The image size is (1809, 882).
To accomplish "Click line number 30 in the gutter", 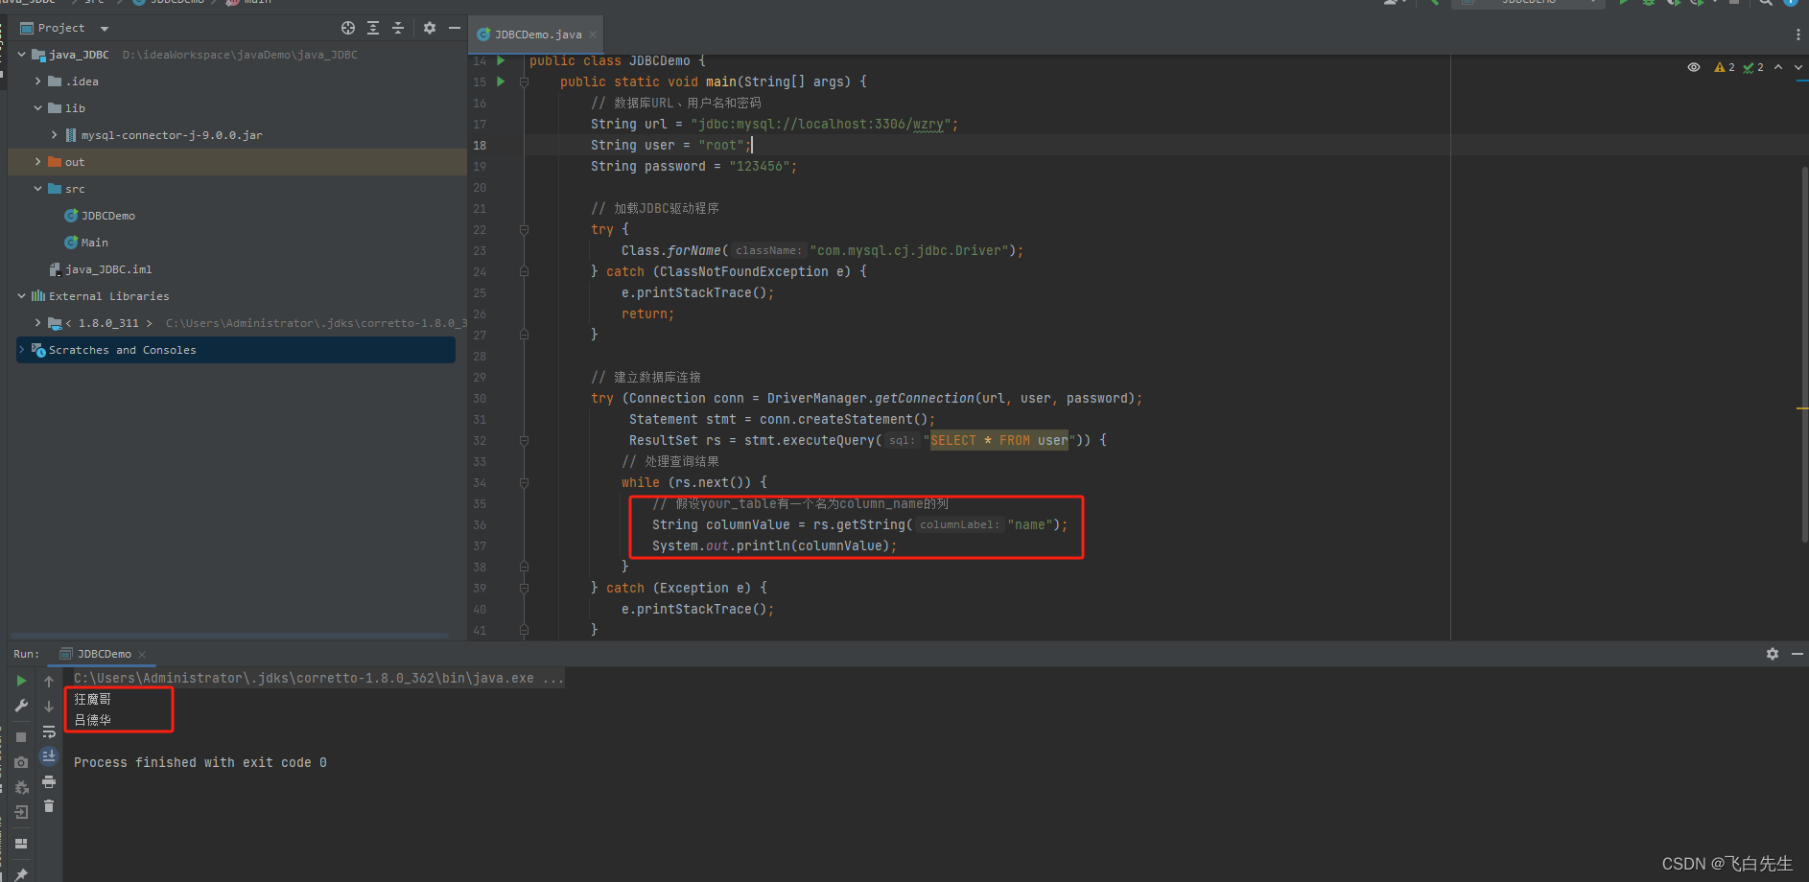I will [480, 398].
